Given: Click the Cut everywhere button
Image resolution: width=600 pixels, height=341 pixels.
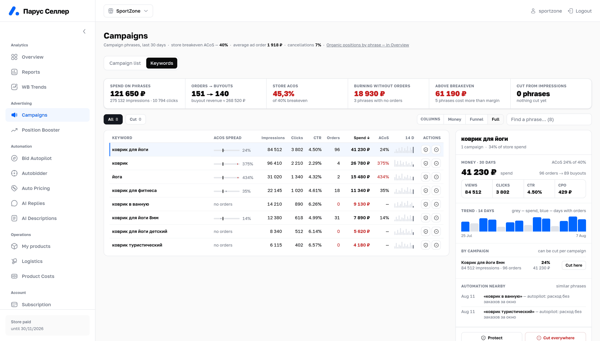Looking at the screenshot, I should point(555,338).
